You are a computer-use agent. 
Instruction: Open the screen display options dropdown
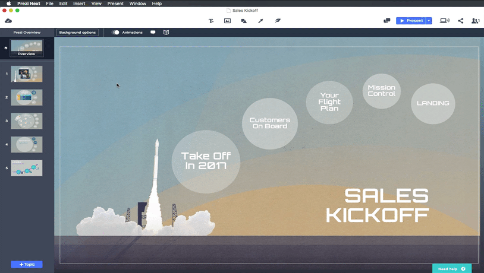(445, 21)
